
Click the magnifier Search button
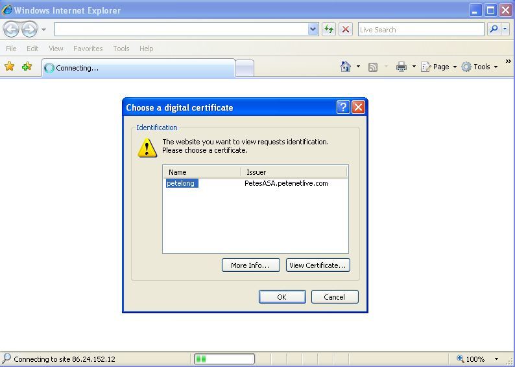[x=494, y=30]
